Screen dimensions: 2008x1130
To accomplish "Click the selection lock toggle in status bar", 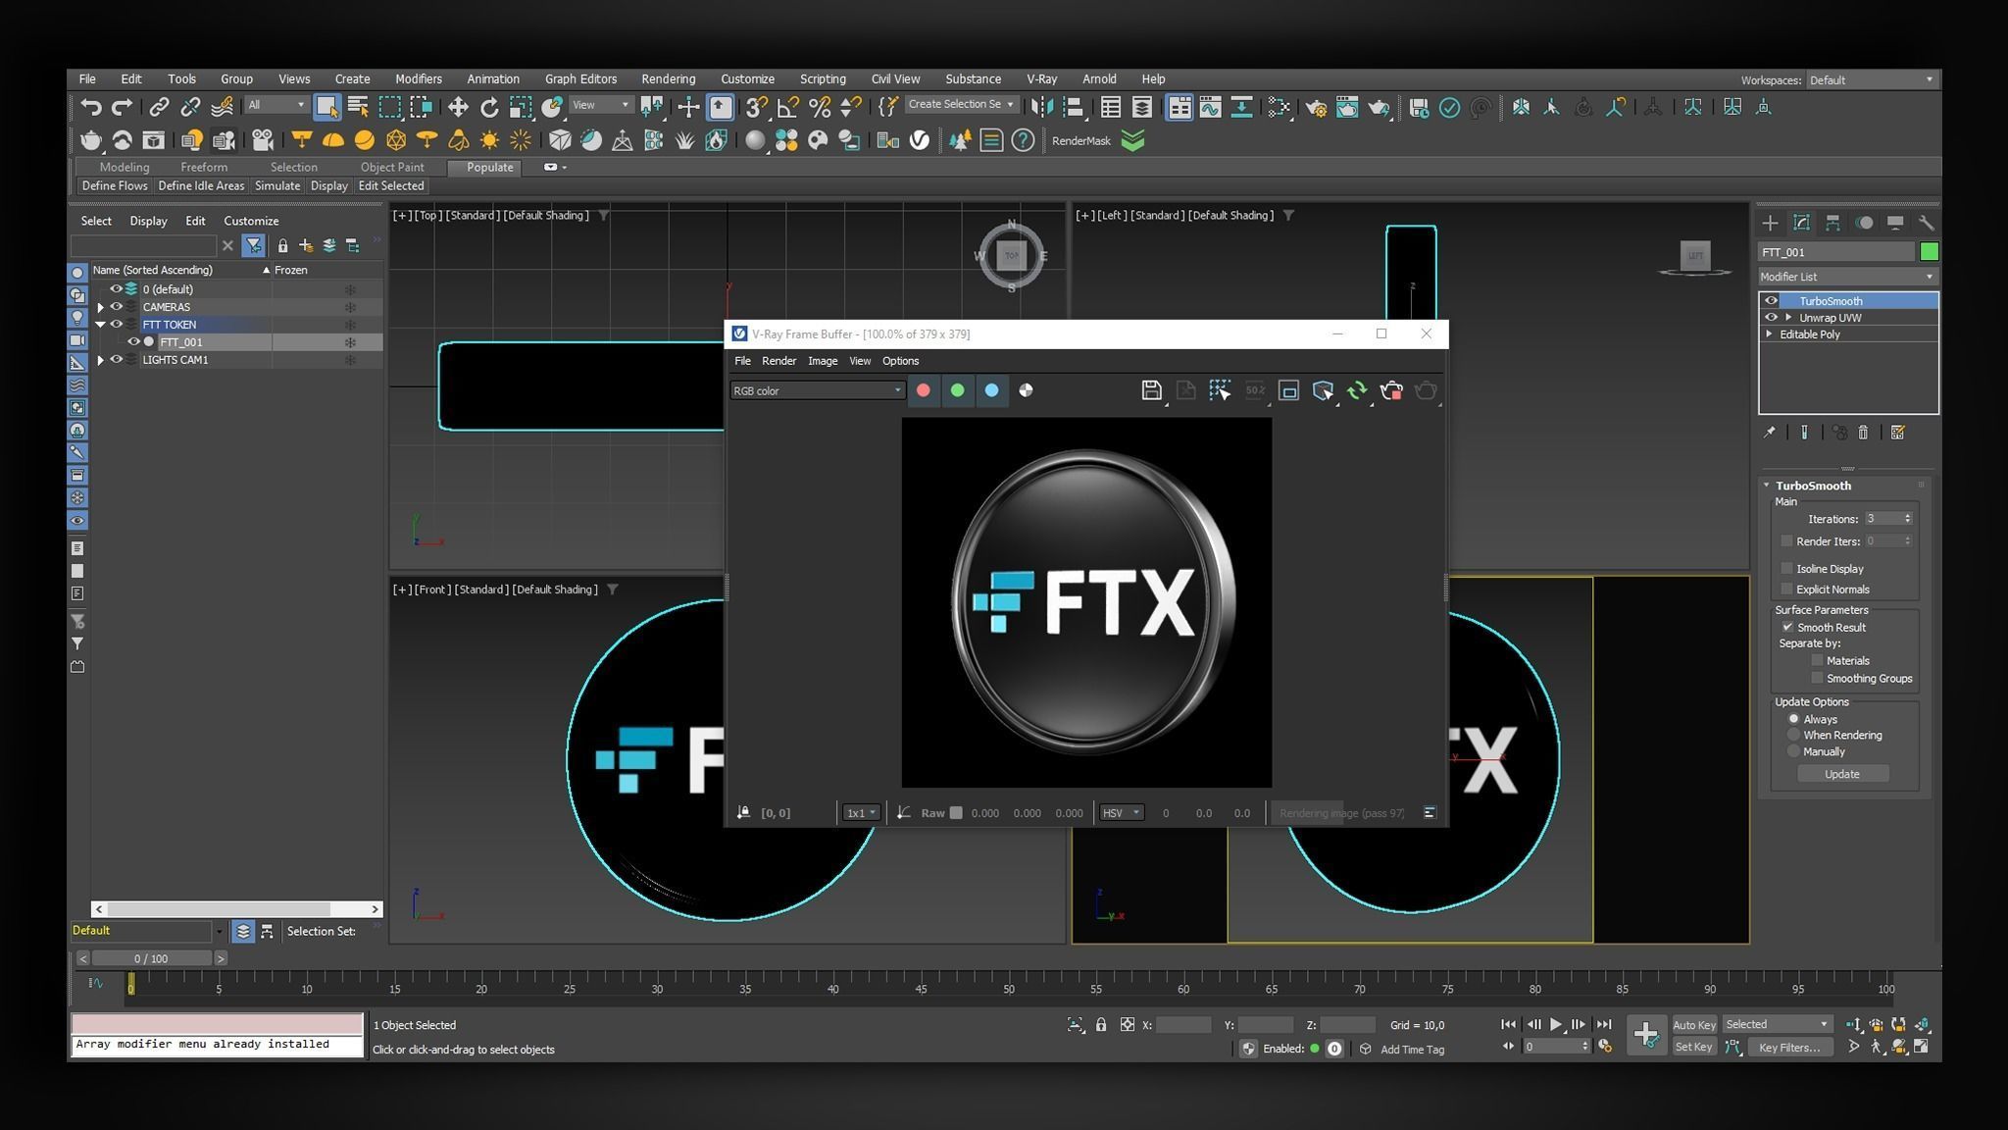I will pyautogui.click(x=1101, y=1025).
